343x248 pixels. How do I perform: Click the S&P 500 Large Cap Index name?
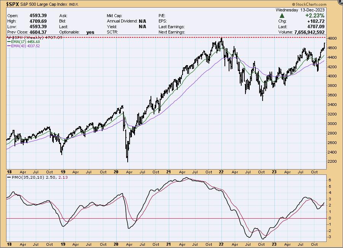tap(44, 4)
